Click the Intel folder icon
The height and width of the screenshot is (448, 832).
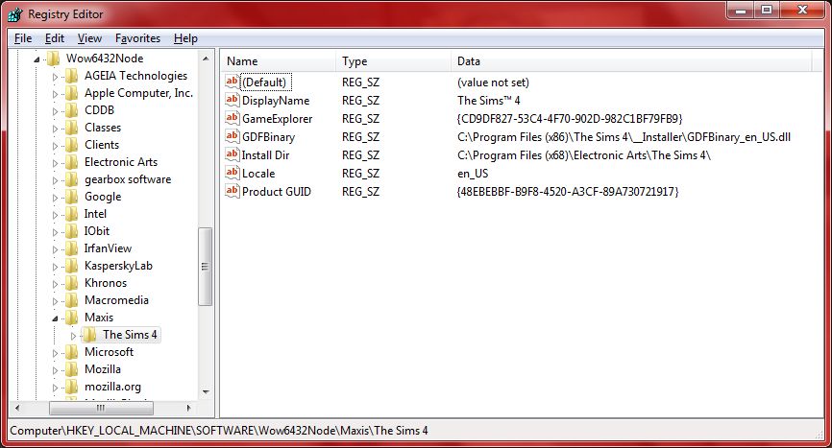[x=72, y=214]
